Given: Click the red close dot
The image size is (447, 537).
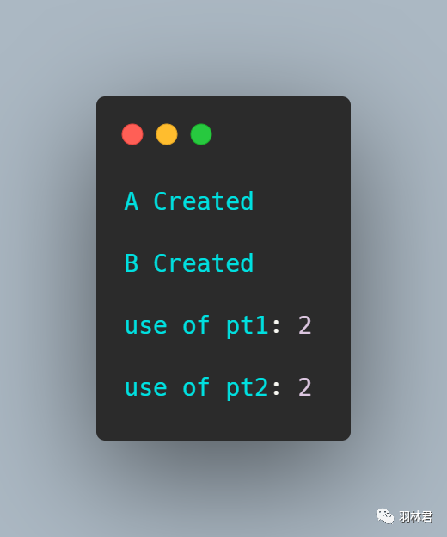Looking at the screenshot, I should (132, 134).
